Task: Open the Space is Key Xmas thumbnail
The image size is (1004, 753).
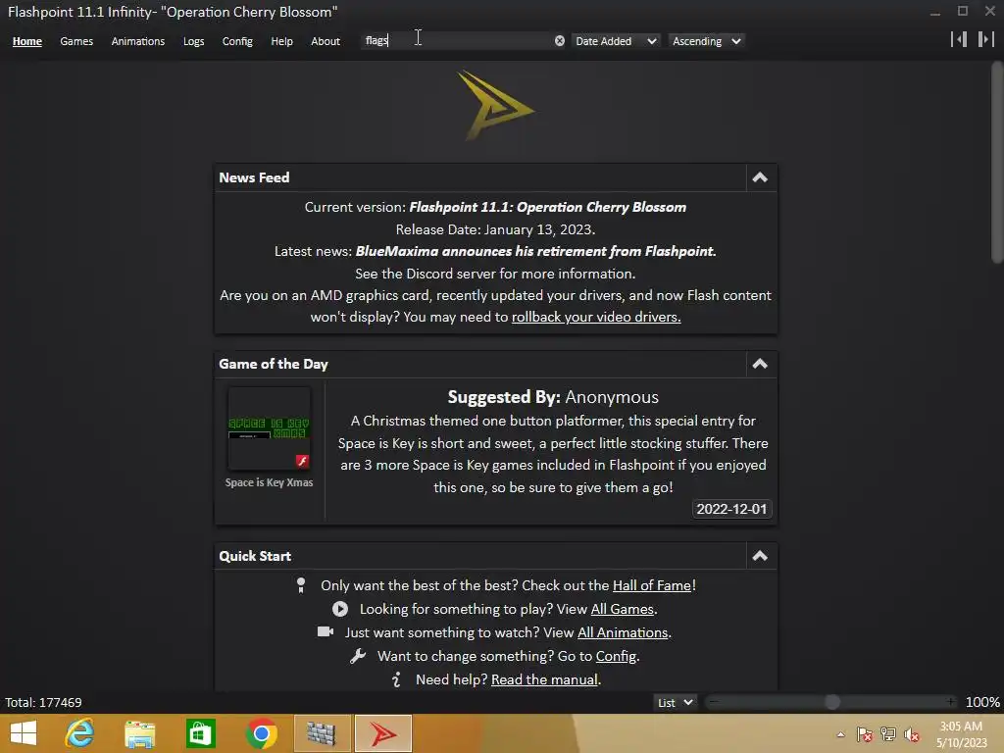Action: tap(269, 428)
